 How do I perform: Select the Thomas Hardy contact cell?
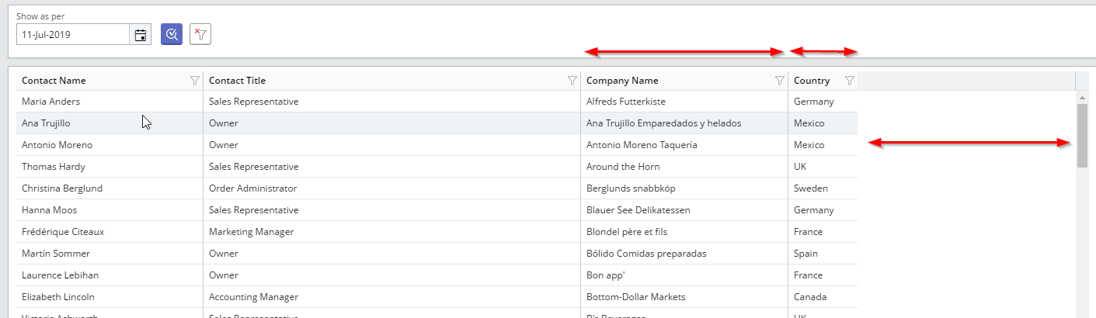click(x=54, y=167)
